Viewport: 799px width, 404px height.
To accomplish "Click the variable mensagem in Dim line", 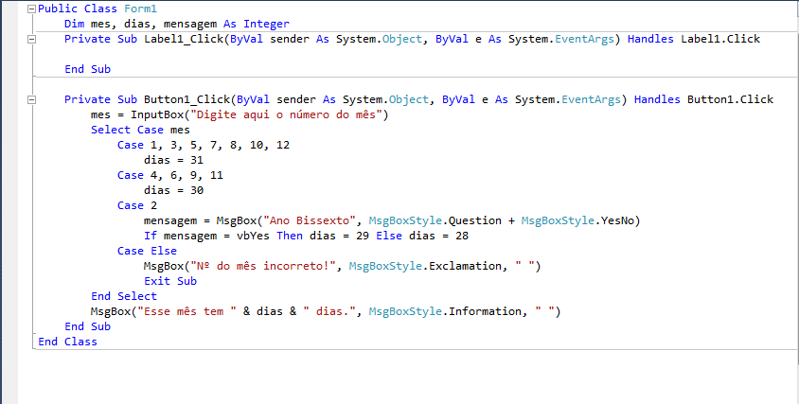I will (190, 24).
